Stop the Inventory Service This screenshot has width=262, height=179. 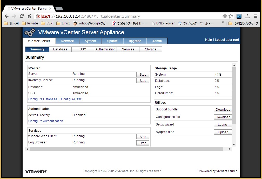(143, 81)
